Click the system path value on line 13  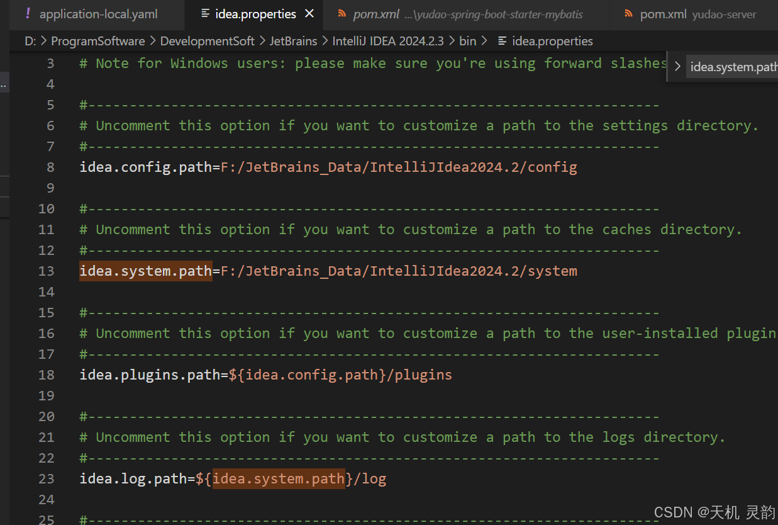pos(399,271)
